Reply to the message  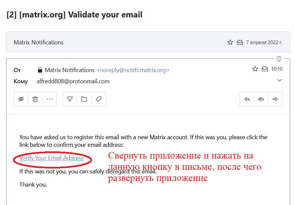(x=247, y=99)
